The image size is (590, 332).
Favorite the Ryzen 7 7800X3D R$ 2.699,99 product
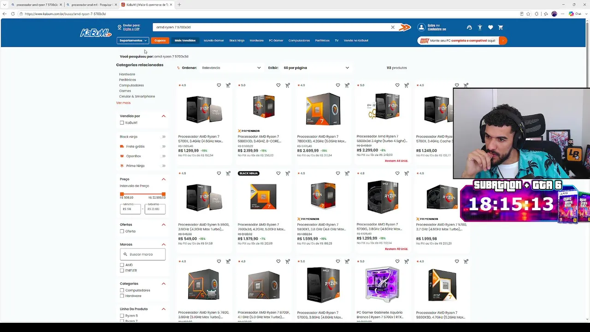pyautogui.click(x=338, y=85)
